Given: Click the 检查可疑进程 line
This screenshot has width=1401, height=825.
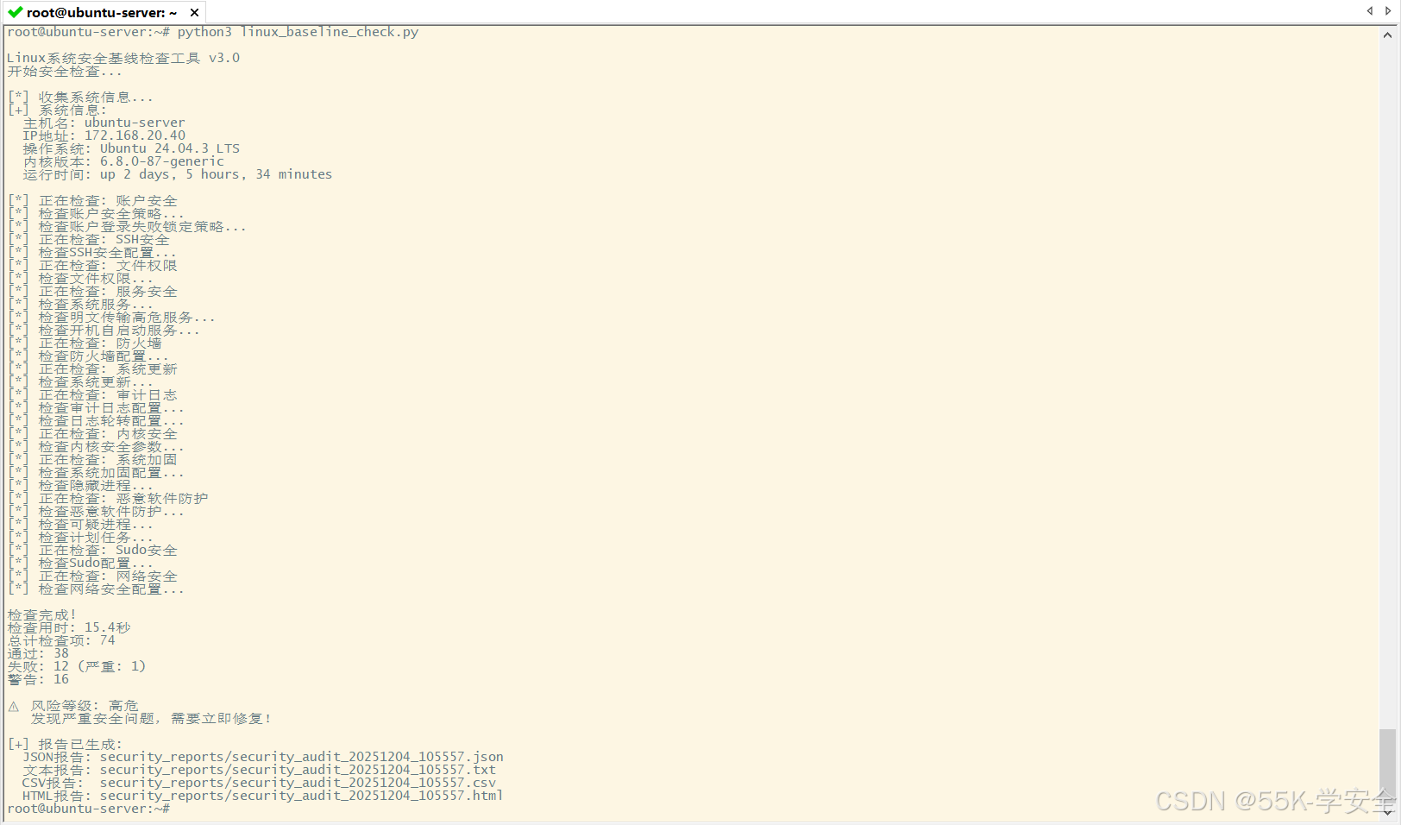Looking at the screenshot, I should tap(81, 524).
